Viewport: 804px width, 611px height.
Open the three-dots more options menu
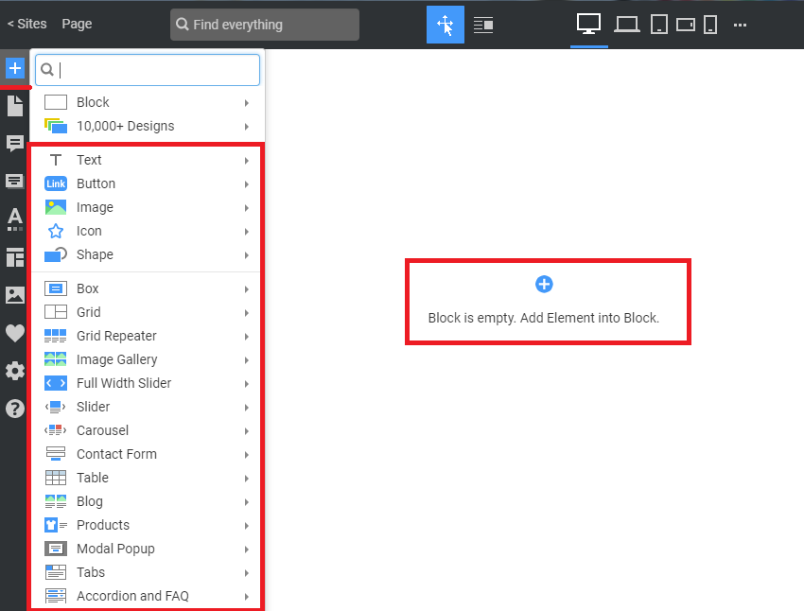click(x=740, y=25)
